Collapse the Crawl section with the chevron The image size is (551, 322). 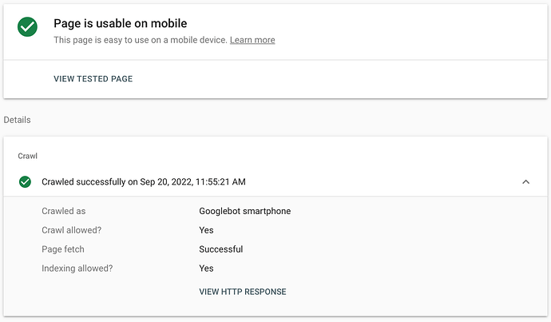tap(525, 182)
